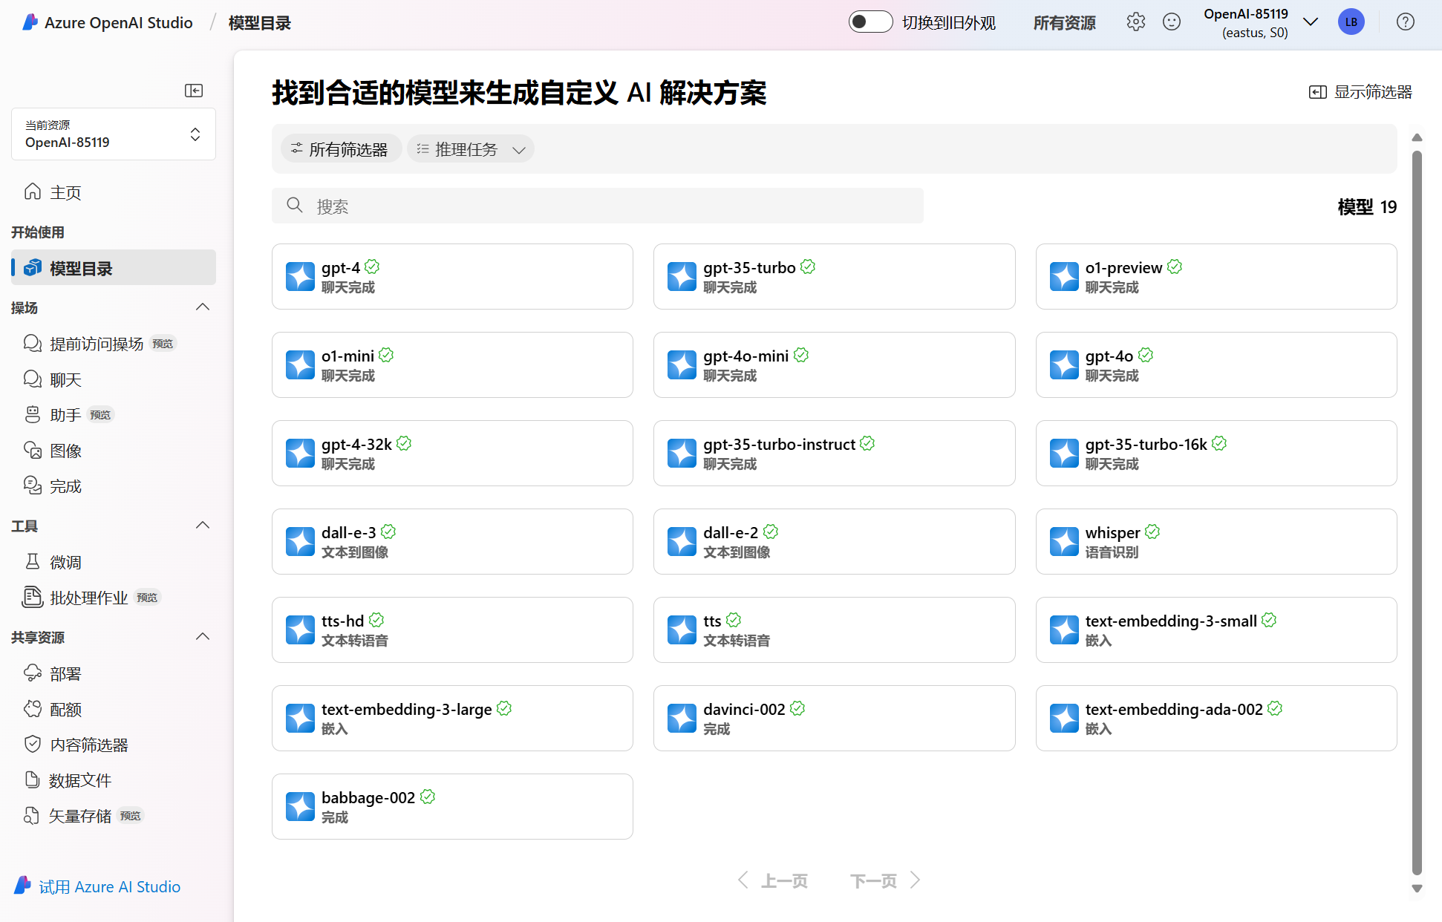Click the davinci-002 model icon
1442x922 pixels.
tap(682, 718)
